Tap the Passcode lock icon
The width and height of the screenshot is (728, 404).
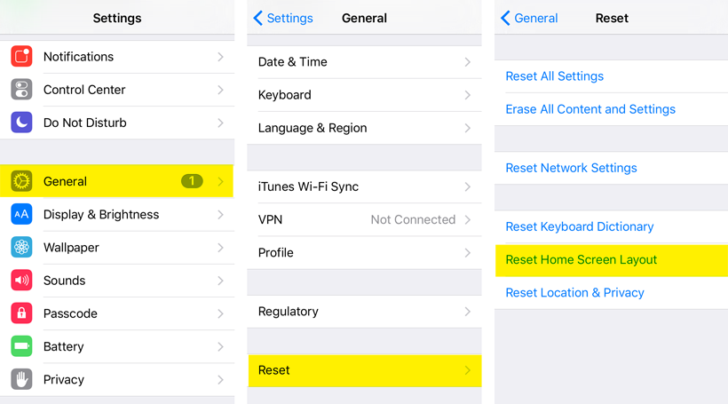pyautogui.click(x=21, y=313)
